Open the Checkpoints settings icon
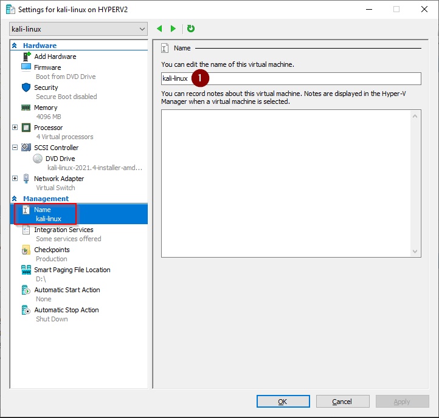 (26, 250)
